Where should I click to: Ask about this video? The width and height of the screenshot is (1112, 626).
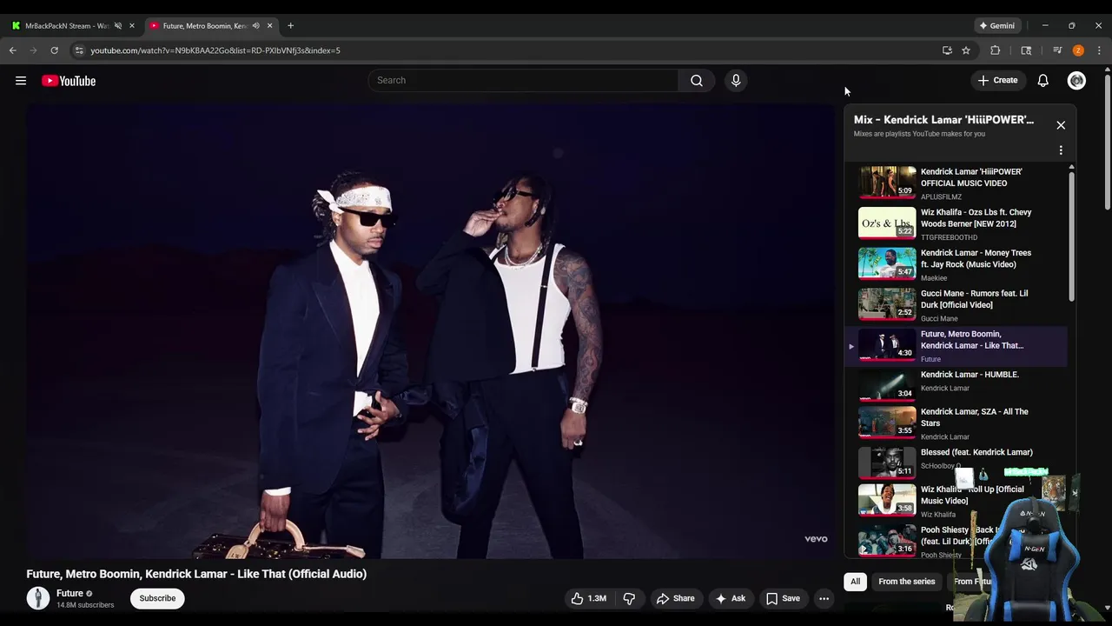730,598
